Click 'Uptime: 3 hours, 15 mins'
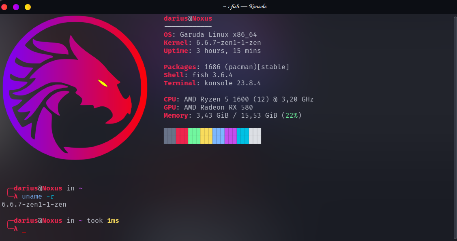The image size is (457, 241). click(212, 51)
